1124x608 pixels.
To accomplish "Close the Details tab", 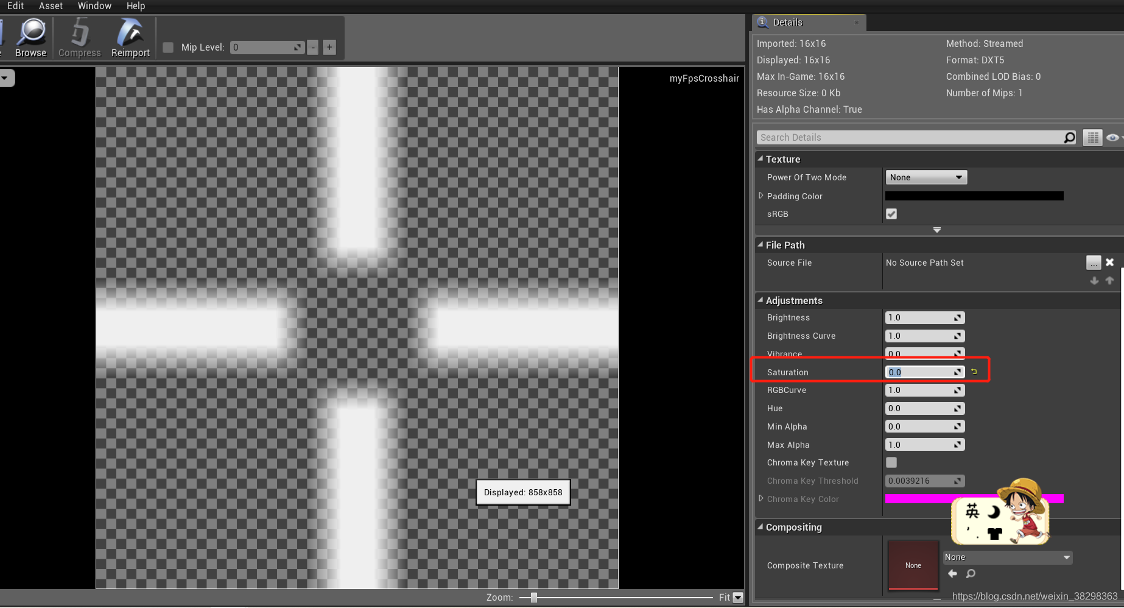I will (x=857, y=23).
